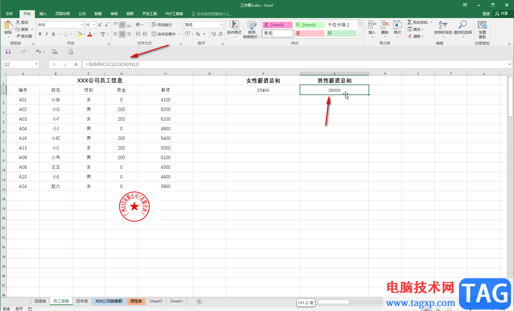The width and height of the screenshot is (514, 311).
Task: Click the Percent Style icon
Action: 198,34
